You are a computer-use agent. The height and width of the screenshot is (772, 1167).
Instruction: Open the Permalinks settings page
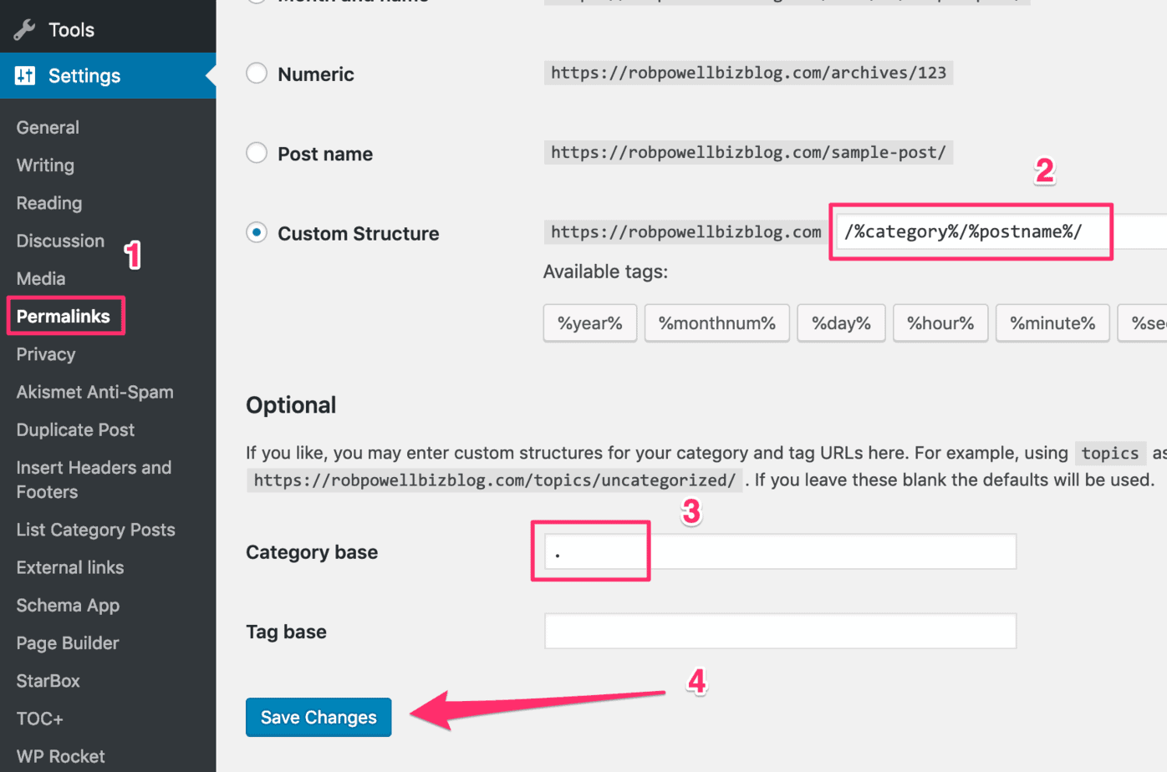63,316
